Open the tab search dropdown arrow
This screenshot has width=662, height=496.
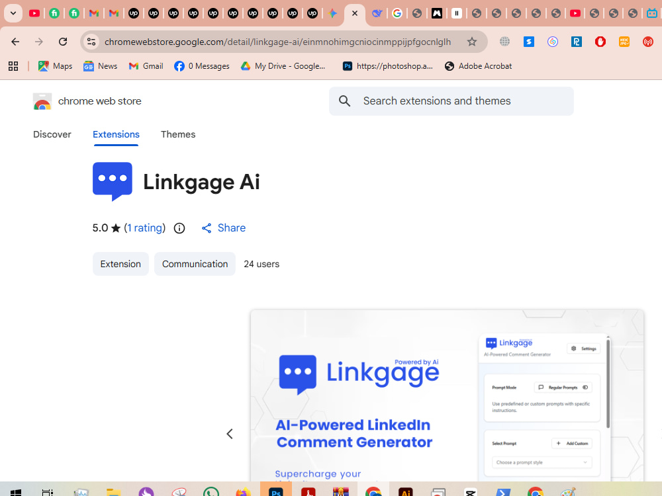13,13
